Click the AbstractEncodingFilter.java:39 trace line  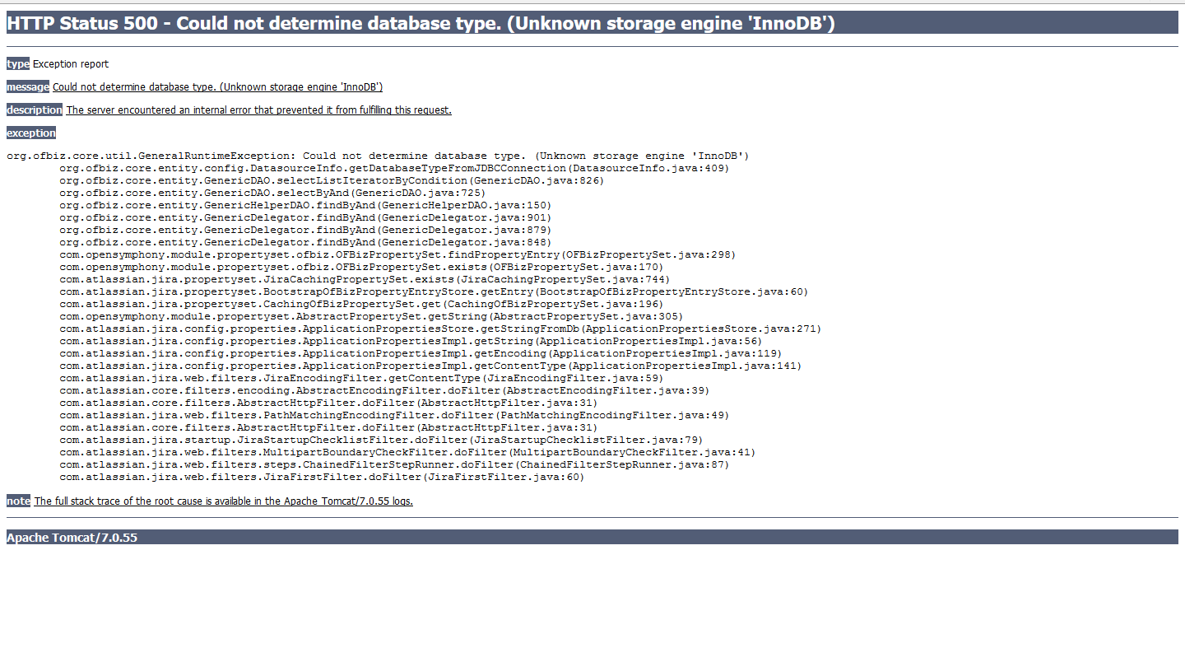[x=384, y=390]
